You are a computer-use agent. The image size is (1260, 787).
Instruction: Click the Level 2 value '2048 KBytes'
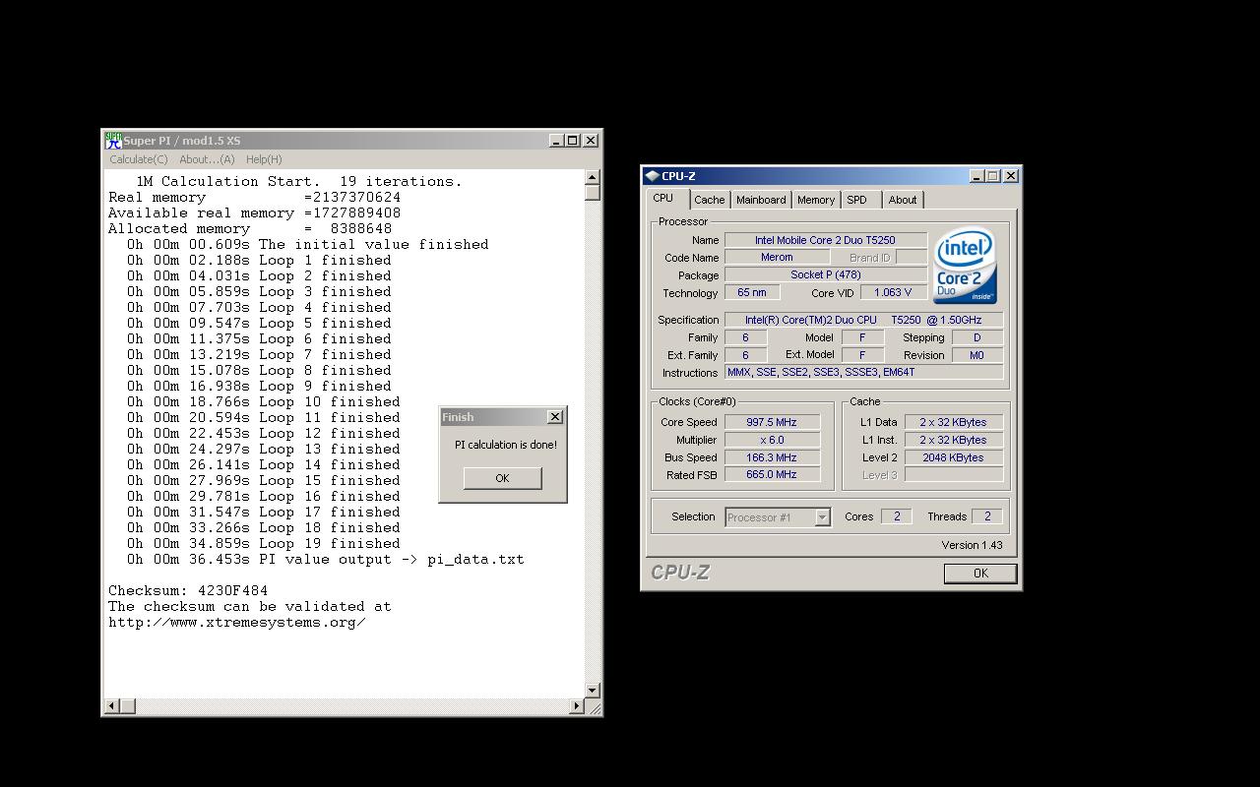click(953, 457)
